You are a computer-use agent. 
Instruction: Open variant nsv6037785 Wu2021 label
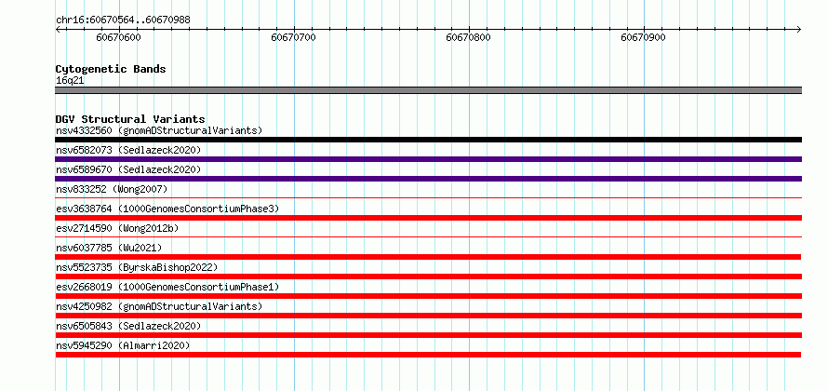109,248
